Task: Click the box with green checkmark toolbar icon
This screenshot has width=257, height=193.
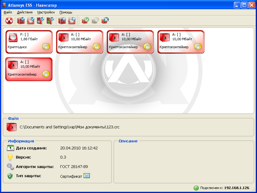Action: point(85,21)
